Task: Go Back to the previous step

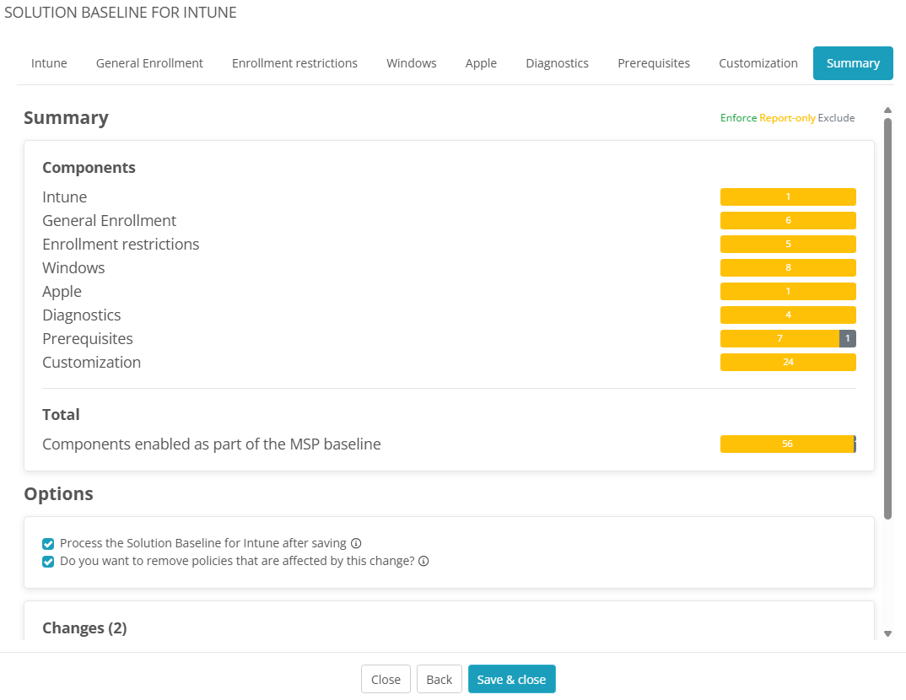Action: coord(440,679)
